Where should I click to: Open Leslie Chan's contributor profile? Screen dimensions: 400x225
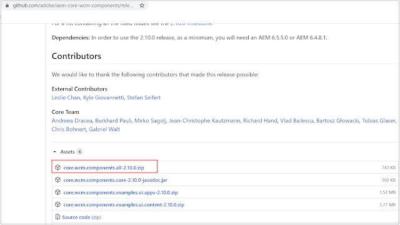[x=66, y=97]
